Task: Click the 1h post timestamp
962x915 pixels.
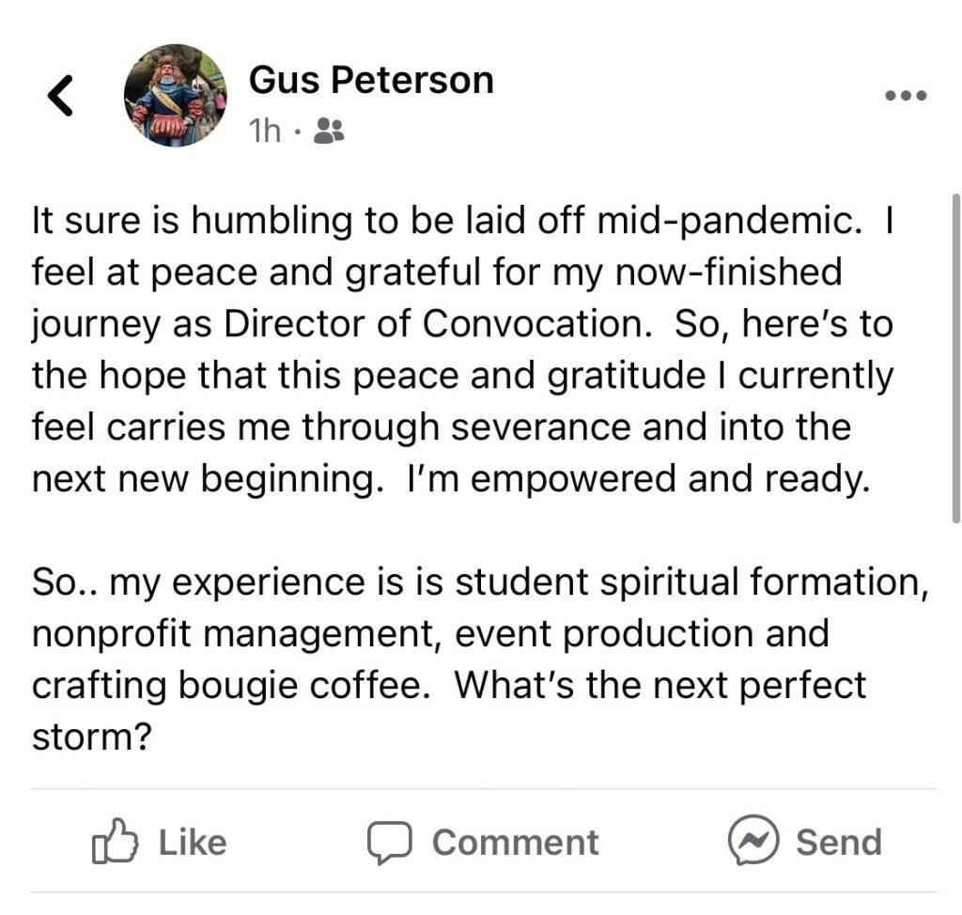Action: (x=264, y=131)
